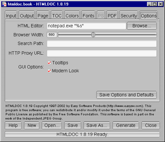The width and height of the screenshot is (165, 142).
Task: Disable the Modern Look checkbox
Action: [49, 71]
